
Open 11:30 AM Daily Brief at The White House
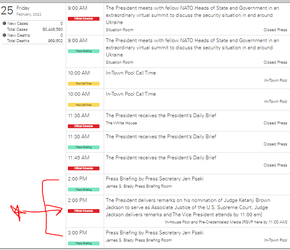pos(161,116)
